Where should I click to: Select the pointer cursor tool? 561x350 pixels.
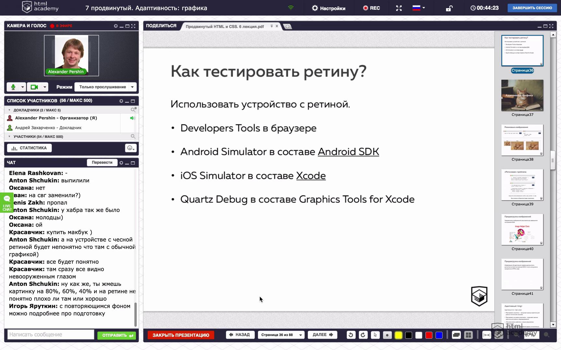point(375,335)
